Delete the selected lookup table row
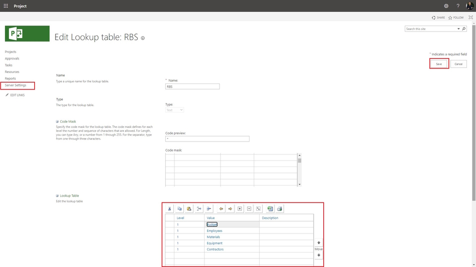The height and width of the screenshot is (267, 476). point(209,208)
